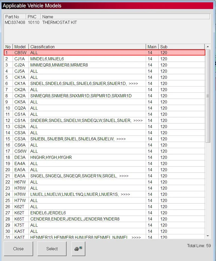Viewport: 216px width, 261px height.
Task: Click the Classification column header
Action: click(x=87, y=47)
